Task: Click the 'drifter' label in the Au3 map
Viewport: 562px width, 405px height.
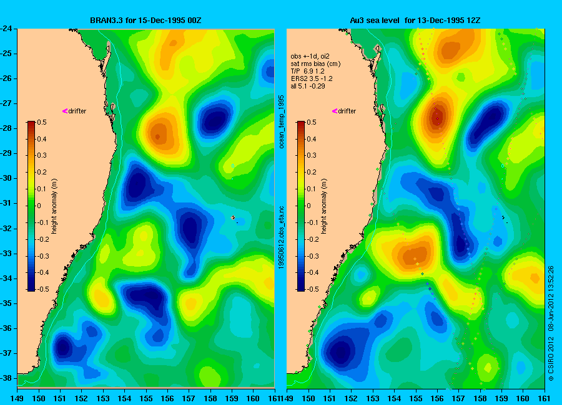Action: click(347, 111)
